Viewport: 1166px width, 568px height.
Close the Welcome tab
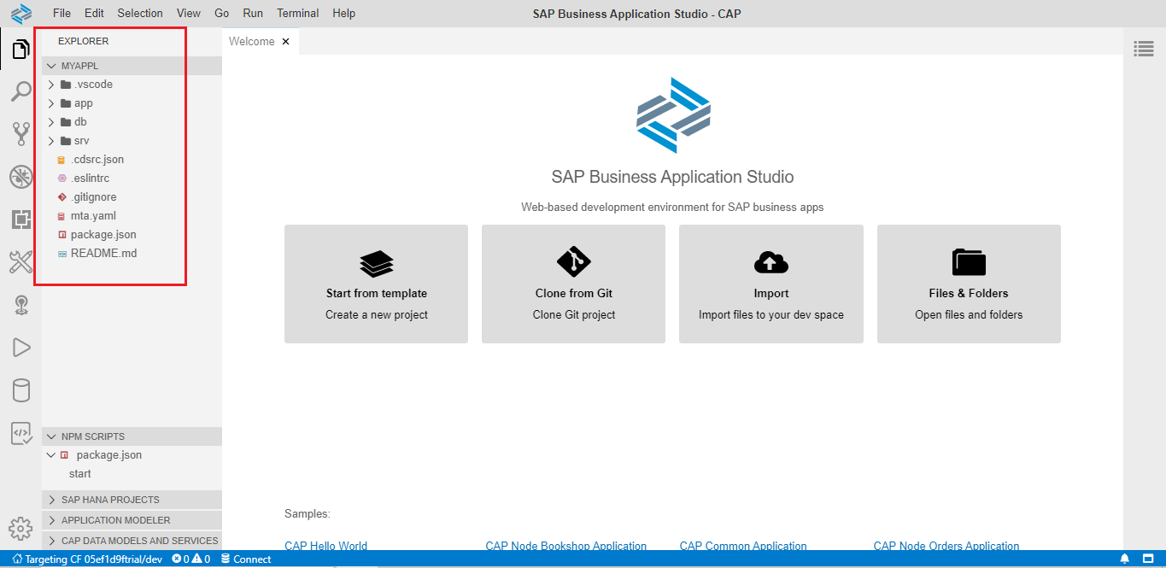point(285,41)
